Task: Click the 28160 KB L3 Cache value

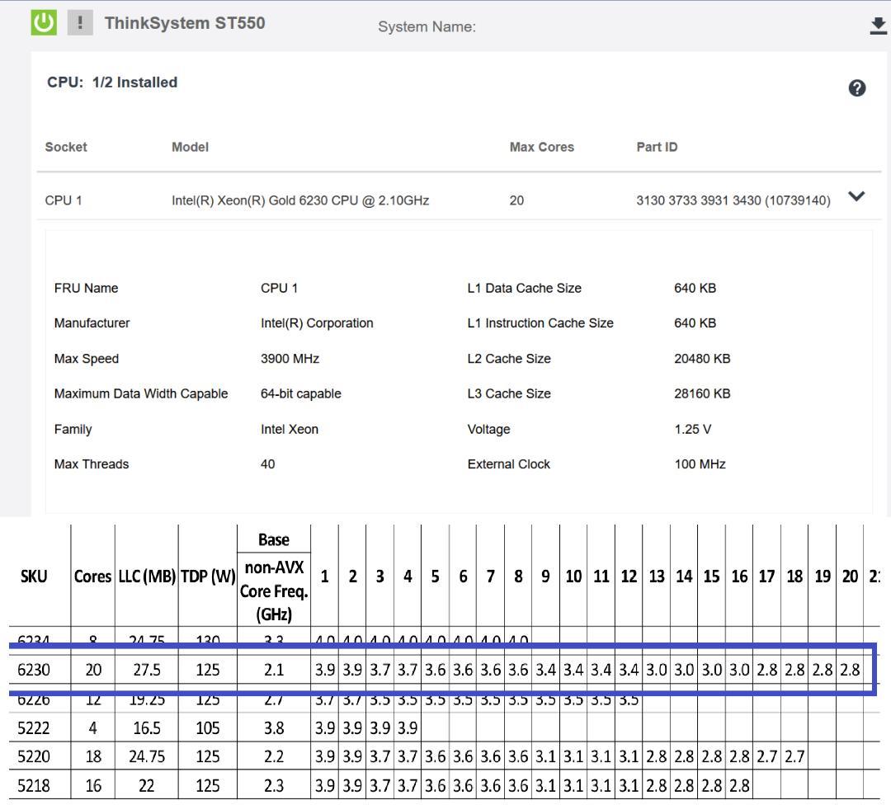Action: (x=701, y=393)
